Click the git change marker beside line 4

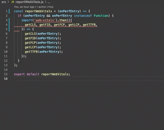9,25
